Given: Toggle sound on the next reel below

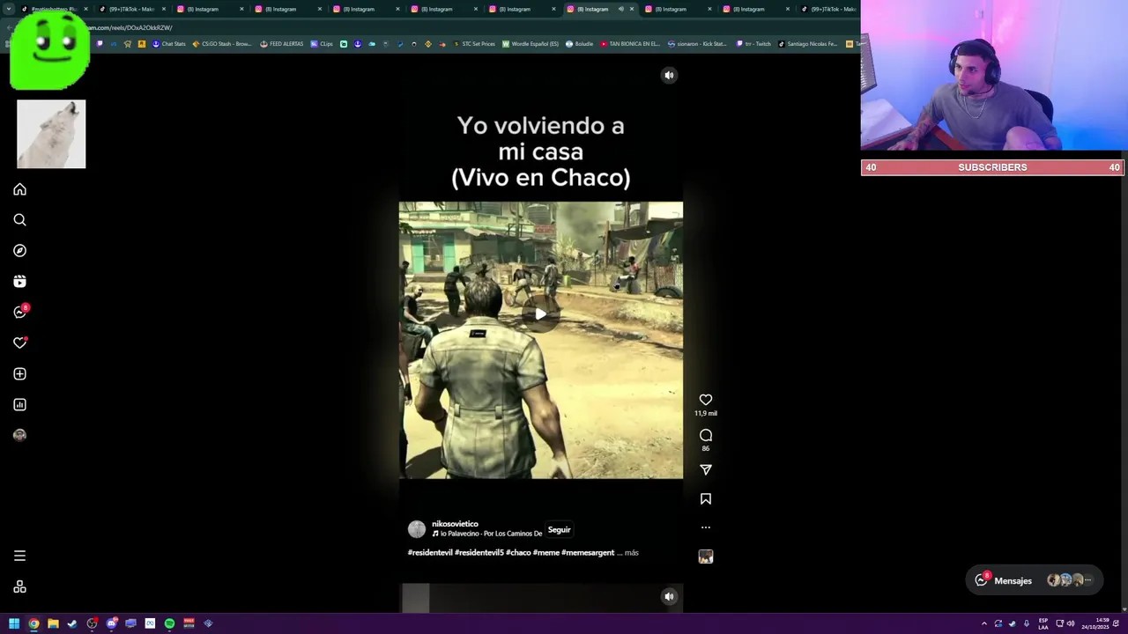Looking at the screenshot, I should tap(669, 597).
